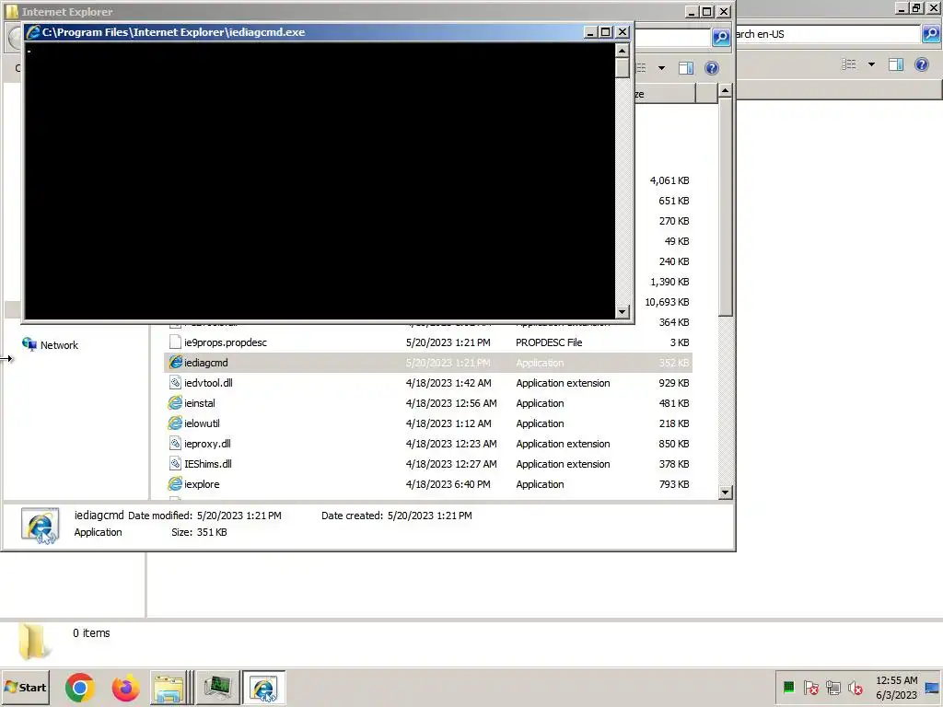Select the 'iexplore' file name
This screenshot has height=707, width=943.
point(202,484)
